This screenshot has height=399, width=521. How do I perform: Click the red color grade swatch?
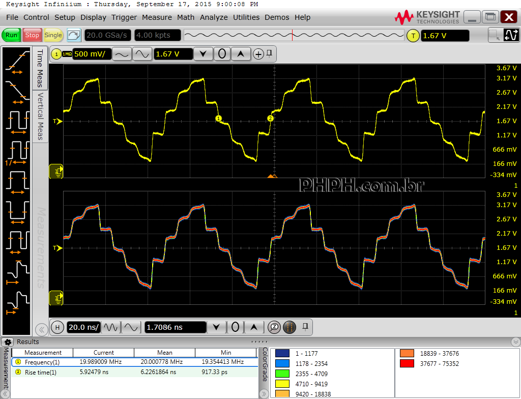click(x=406, y=363)
